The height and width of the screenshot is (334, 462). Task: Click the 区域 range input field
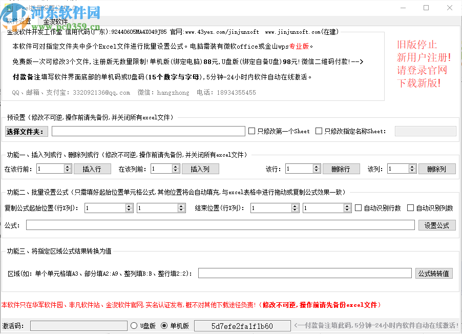[x=305, y=273]
